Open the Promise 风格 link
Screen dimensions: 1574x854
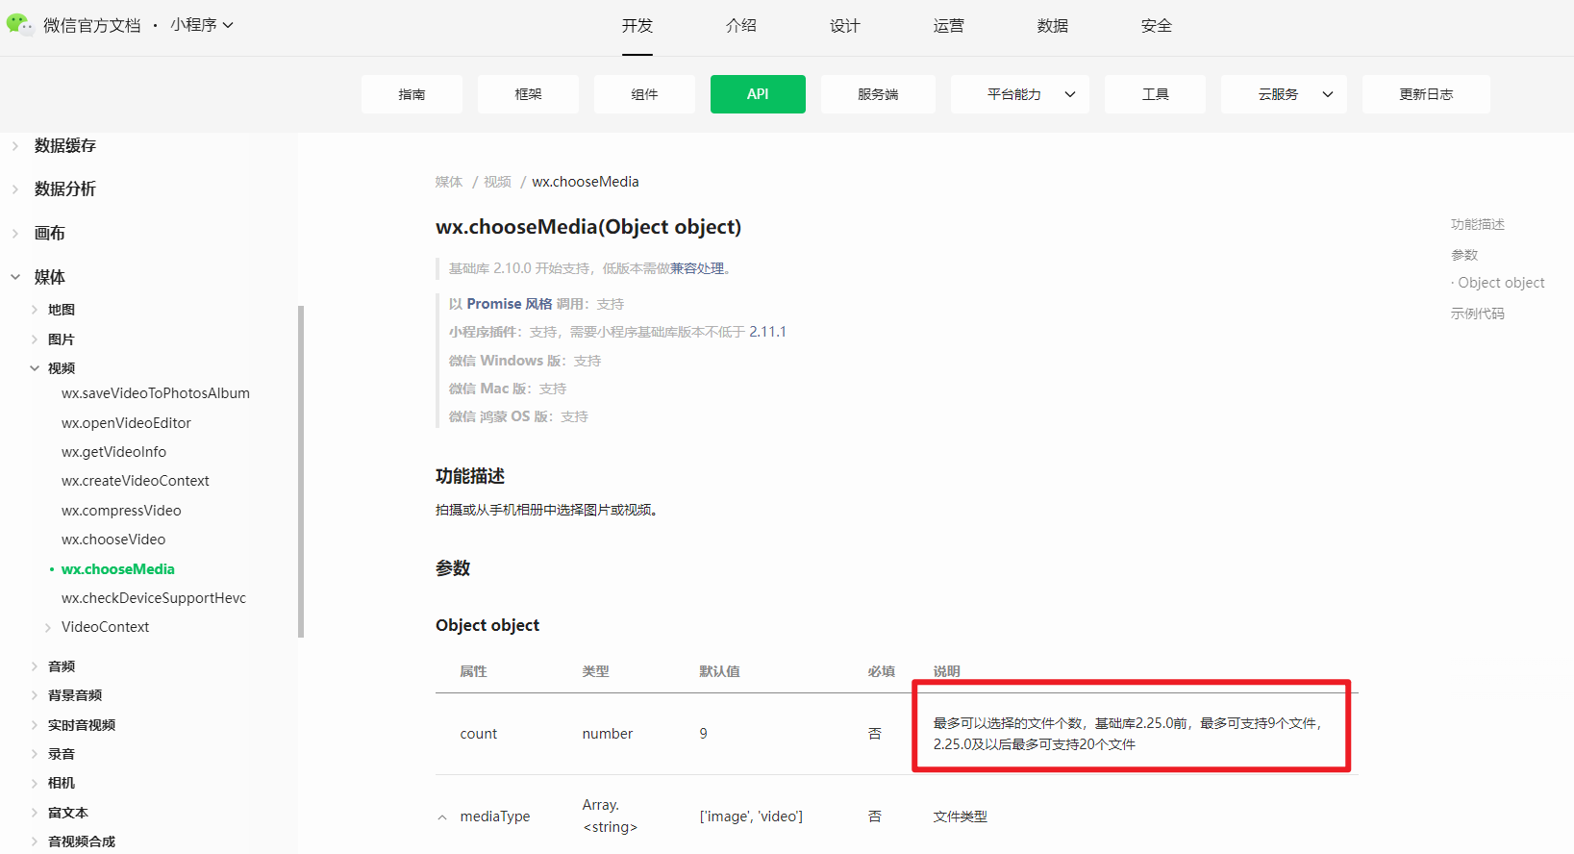(x=510, y=304)
